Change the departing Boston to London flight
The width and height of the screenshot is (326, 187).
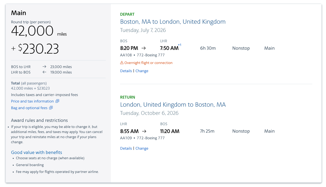click(x=142, y=71)
